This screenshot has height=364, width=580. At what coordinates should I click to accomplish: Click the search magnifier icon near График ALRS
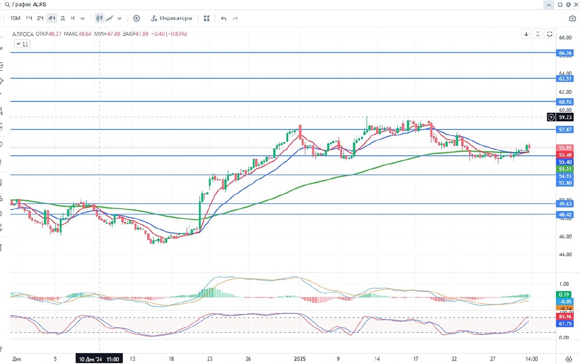pos(7,5)
